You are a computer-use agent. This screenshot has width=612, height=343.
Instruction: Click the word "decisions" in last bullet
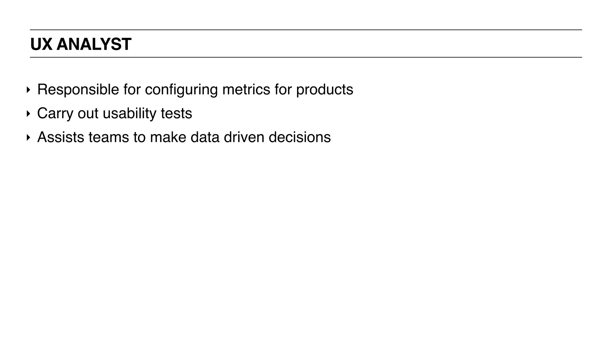[299, 137]
